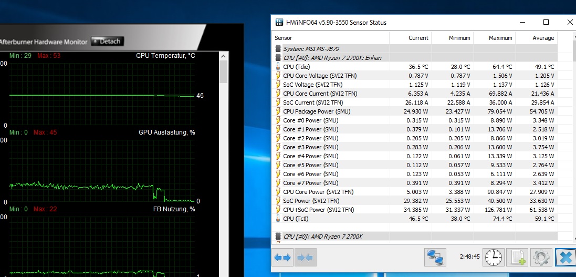576x277 pixels.
Task: Select Core #2 Power (SMU) row
Action: click(x=415, y=138)
